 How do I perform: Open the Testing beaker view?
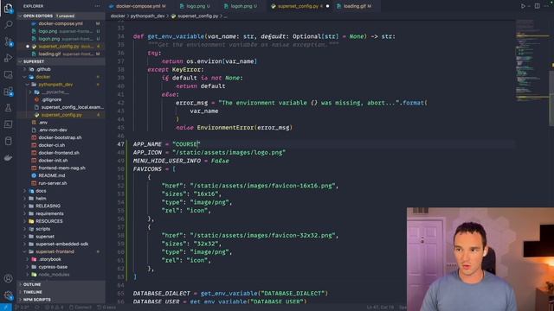[8, 108]
